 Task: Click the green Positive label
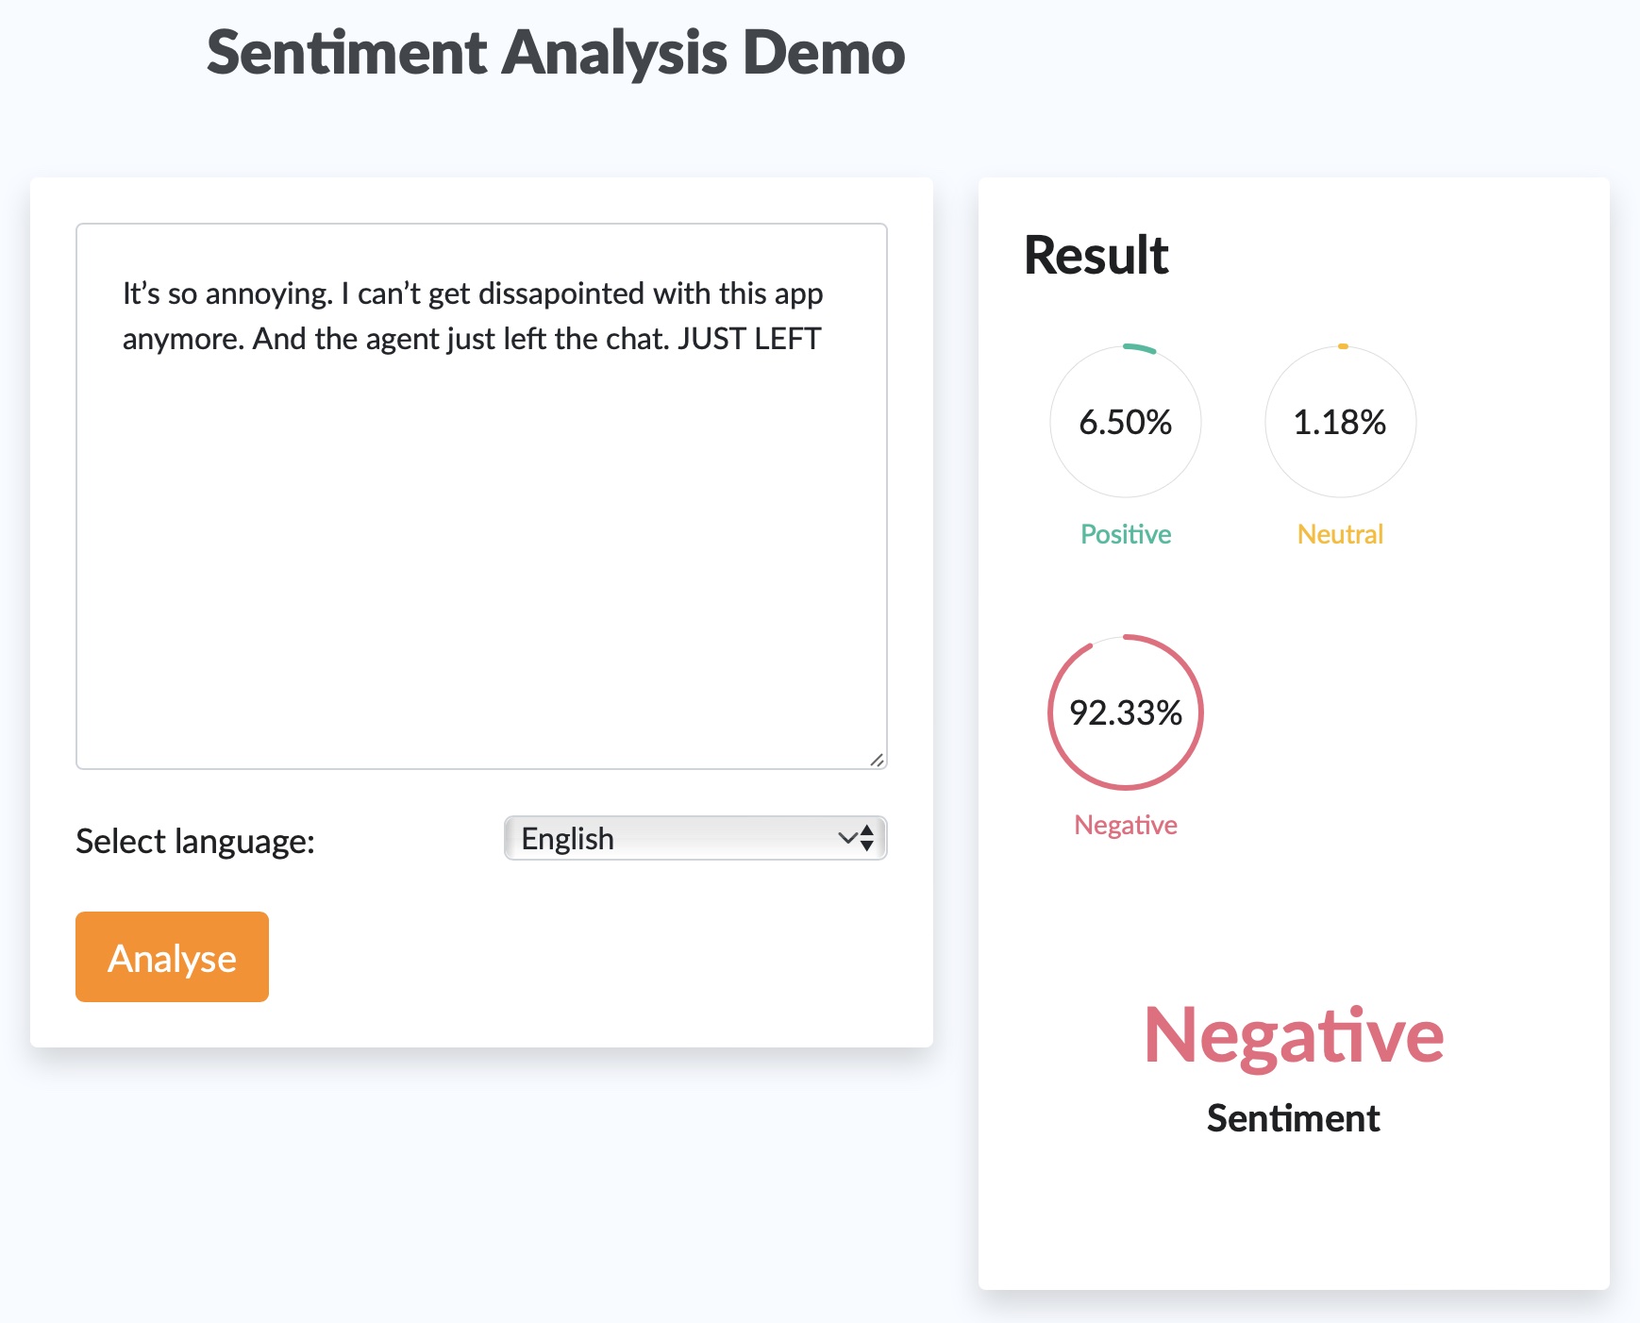point(1125,534)
